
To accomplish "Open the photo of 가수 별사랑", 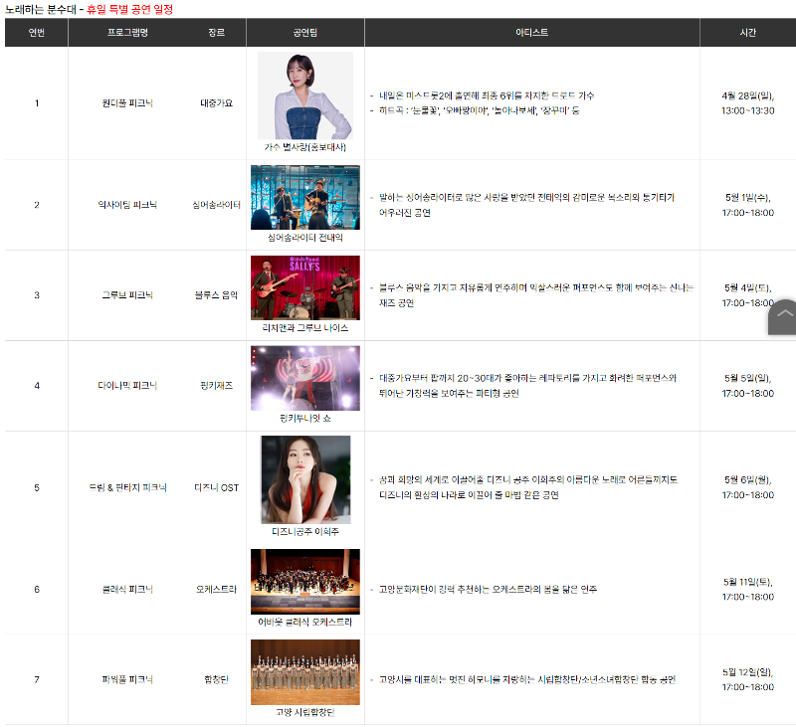I will click(x=305, y=95).
